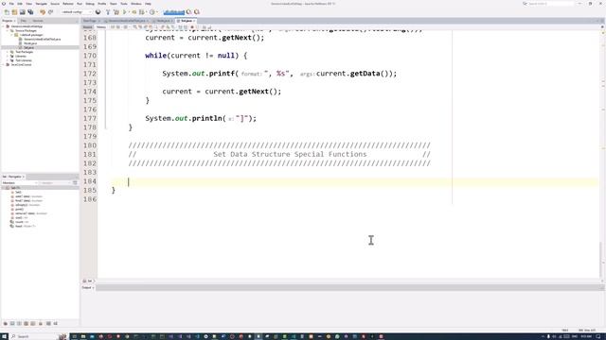The image size is (606, 340).
Task: Close the Navigator panel tab
Action: click(24, 177)
